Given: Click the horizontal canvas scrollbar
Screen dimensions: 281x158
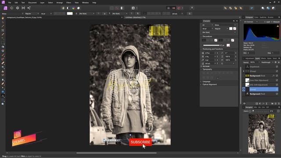Looking at the screenshot, I should (x=116, y=153).
